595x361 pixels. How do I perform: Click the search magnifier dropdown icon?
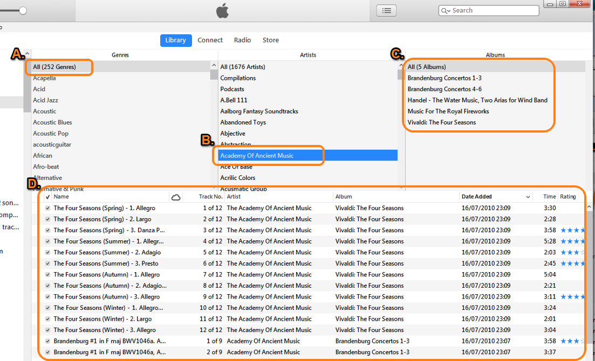coord(446,11)
